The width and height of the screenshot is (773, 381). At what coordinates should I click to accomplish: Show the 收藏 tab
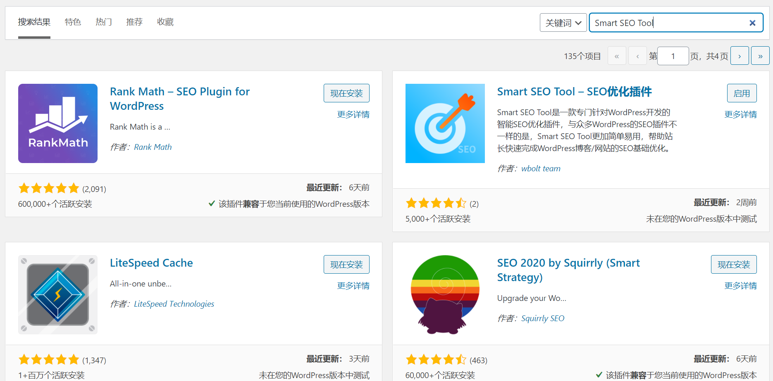[165, 22]
